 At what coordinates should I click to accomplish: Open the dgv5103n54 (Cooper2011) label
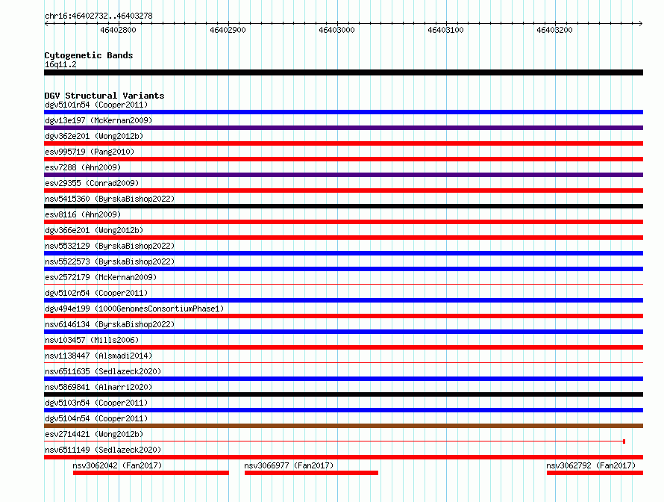pyautogui.click(x=96, y=403)
